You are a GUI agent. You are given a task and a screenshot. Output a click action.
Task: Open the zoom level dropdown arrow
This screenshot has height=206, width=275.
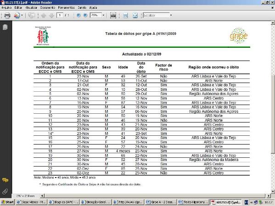tap(103, 15)
